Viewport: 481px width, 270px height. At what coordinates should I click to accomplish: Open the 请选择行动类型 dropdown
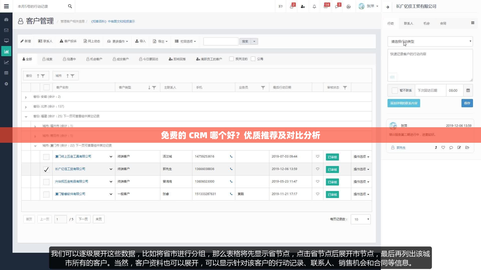(430, 41)
